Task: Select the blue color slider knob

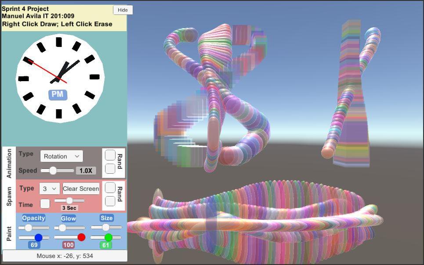Action: (x=38, y=237)
